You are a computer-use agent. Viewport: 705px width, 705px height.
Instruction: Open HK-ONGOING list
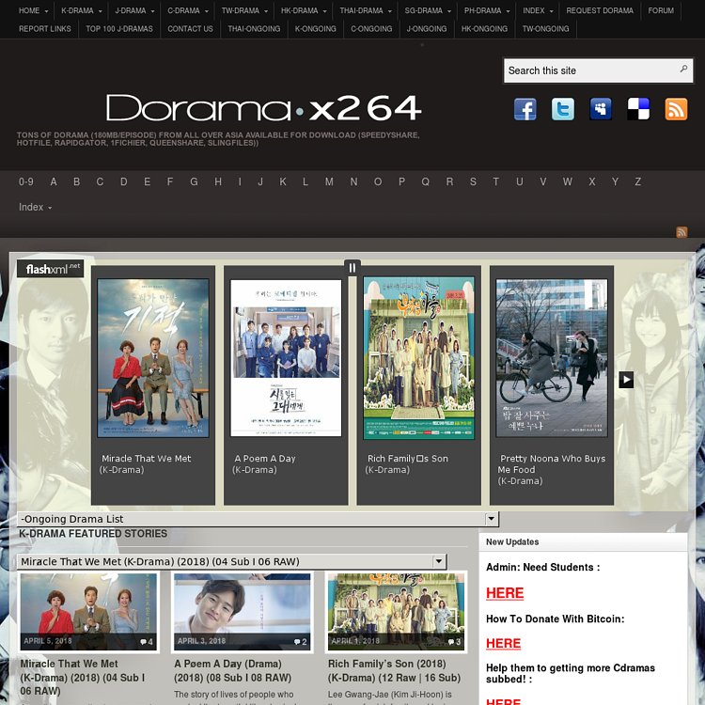click(484, 29)
